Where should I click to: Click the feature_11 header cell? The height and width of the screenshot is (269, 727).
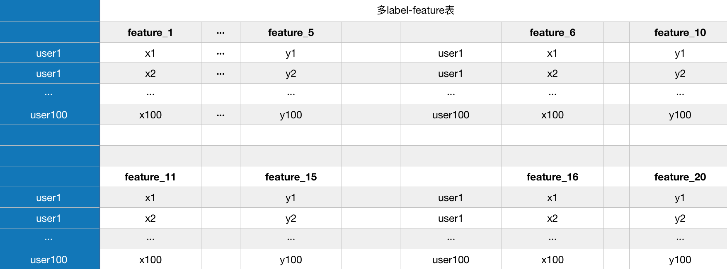(150, 177)
